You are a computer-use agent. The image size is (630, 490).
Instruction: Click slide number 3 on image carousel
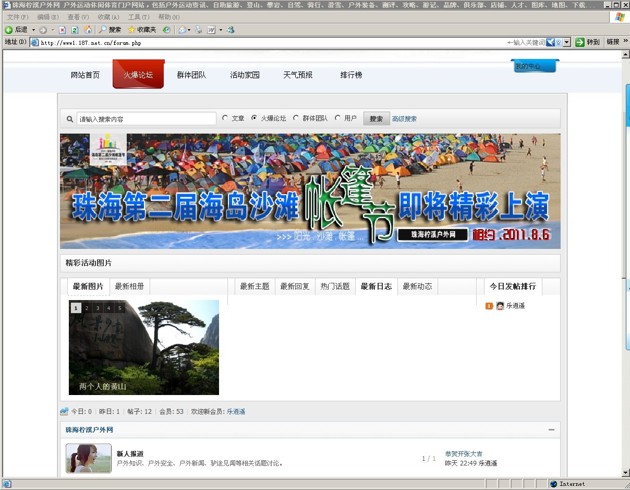98,308
